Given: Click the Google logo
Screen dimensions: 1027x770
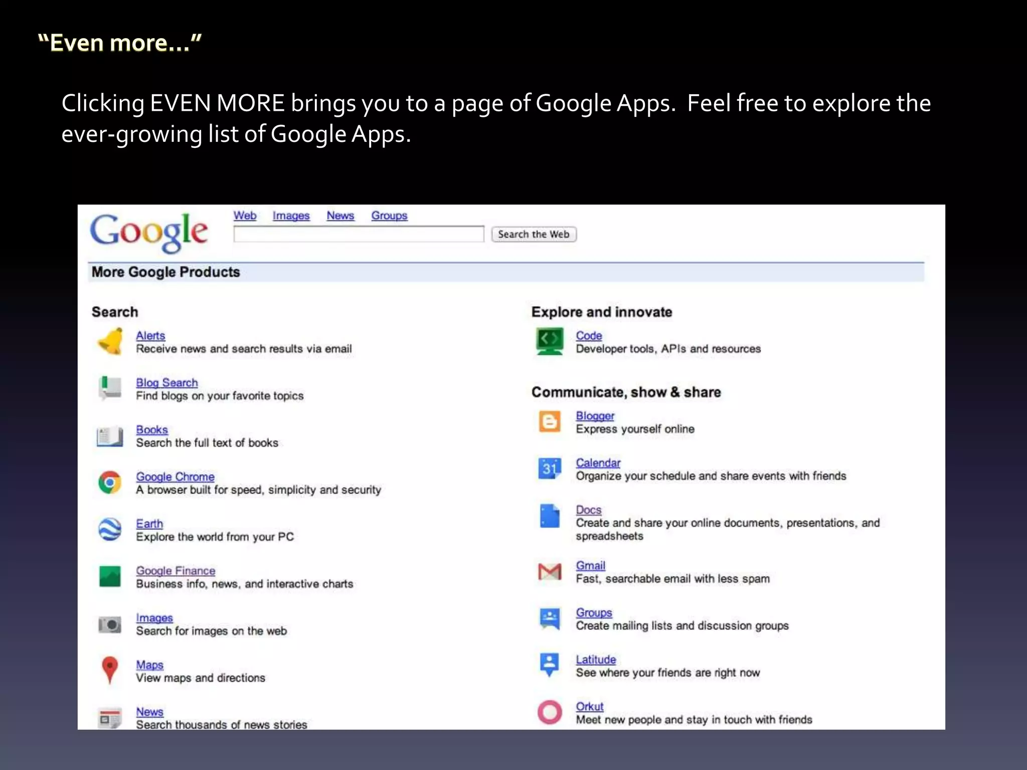Looking at the screenshot, I should pos(149,233).
